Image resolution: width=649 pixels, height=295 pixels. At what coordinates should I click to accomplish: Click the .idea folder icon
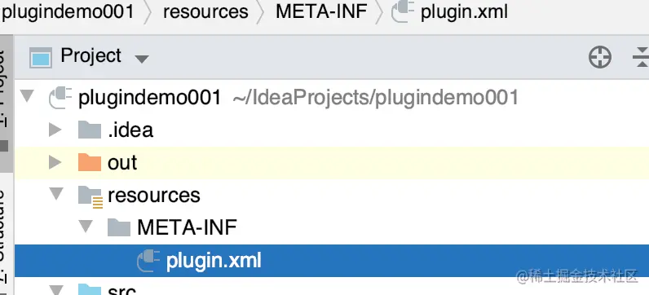click(x=90, y=130)
